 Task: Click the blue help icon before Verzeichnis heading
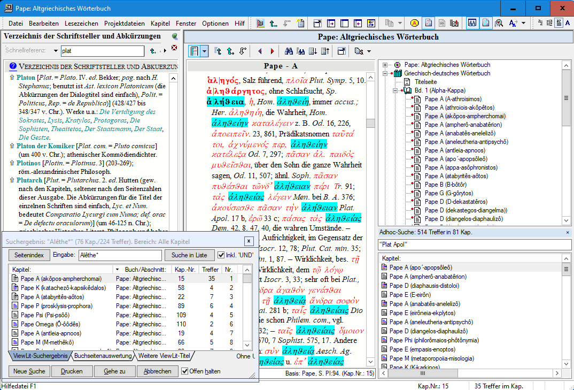pos(12,66)
